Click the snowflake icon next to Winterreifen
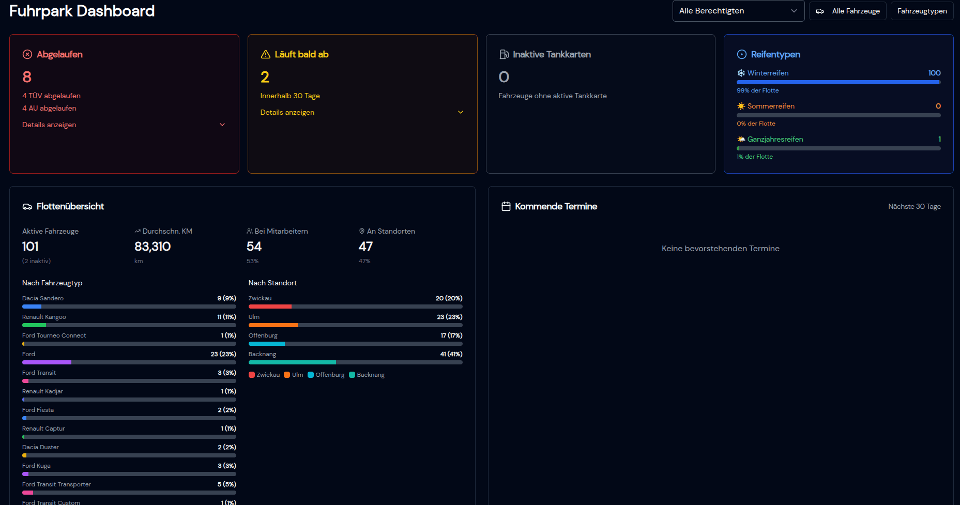960x505 pixels. [x=741, y=73]
